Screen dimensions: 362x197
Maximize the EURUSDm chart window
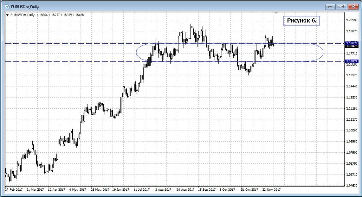point(341,6)
